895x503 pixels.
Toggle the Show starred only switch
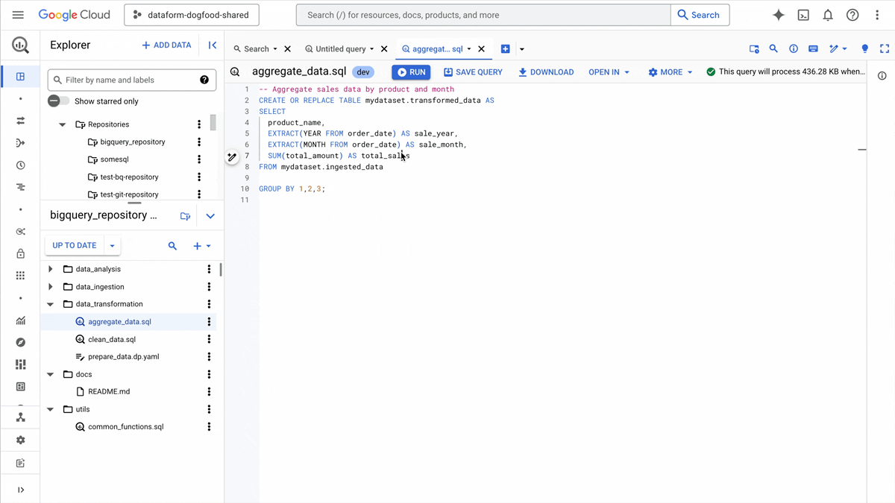(x=58, y=101)
